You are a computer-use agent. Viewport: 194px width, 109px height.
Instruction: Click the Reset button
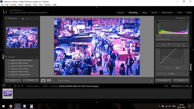(181, 80)
